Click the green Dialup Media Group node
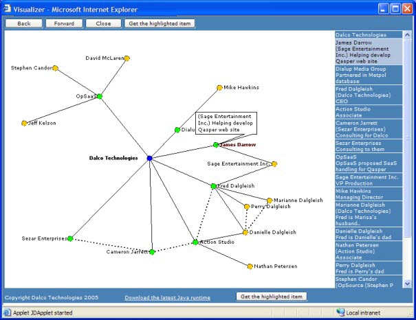Image resolution: width=416 pixels, height=320 pixels. point(177,130)
